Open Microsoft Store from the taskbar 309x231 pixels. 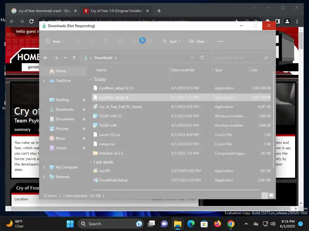tap(204, 224)
